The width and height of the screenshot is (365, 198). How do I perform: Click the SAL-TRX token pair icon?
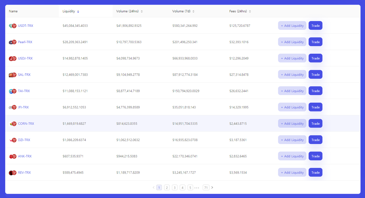point(13,74)
